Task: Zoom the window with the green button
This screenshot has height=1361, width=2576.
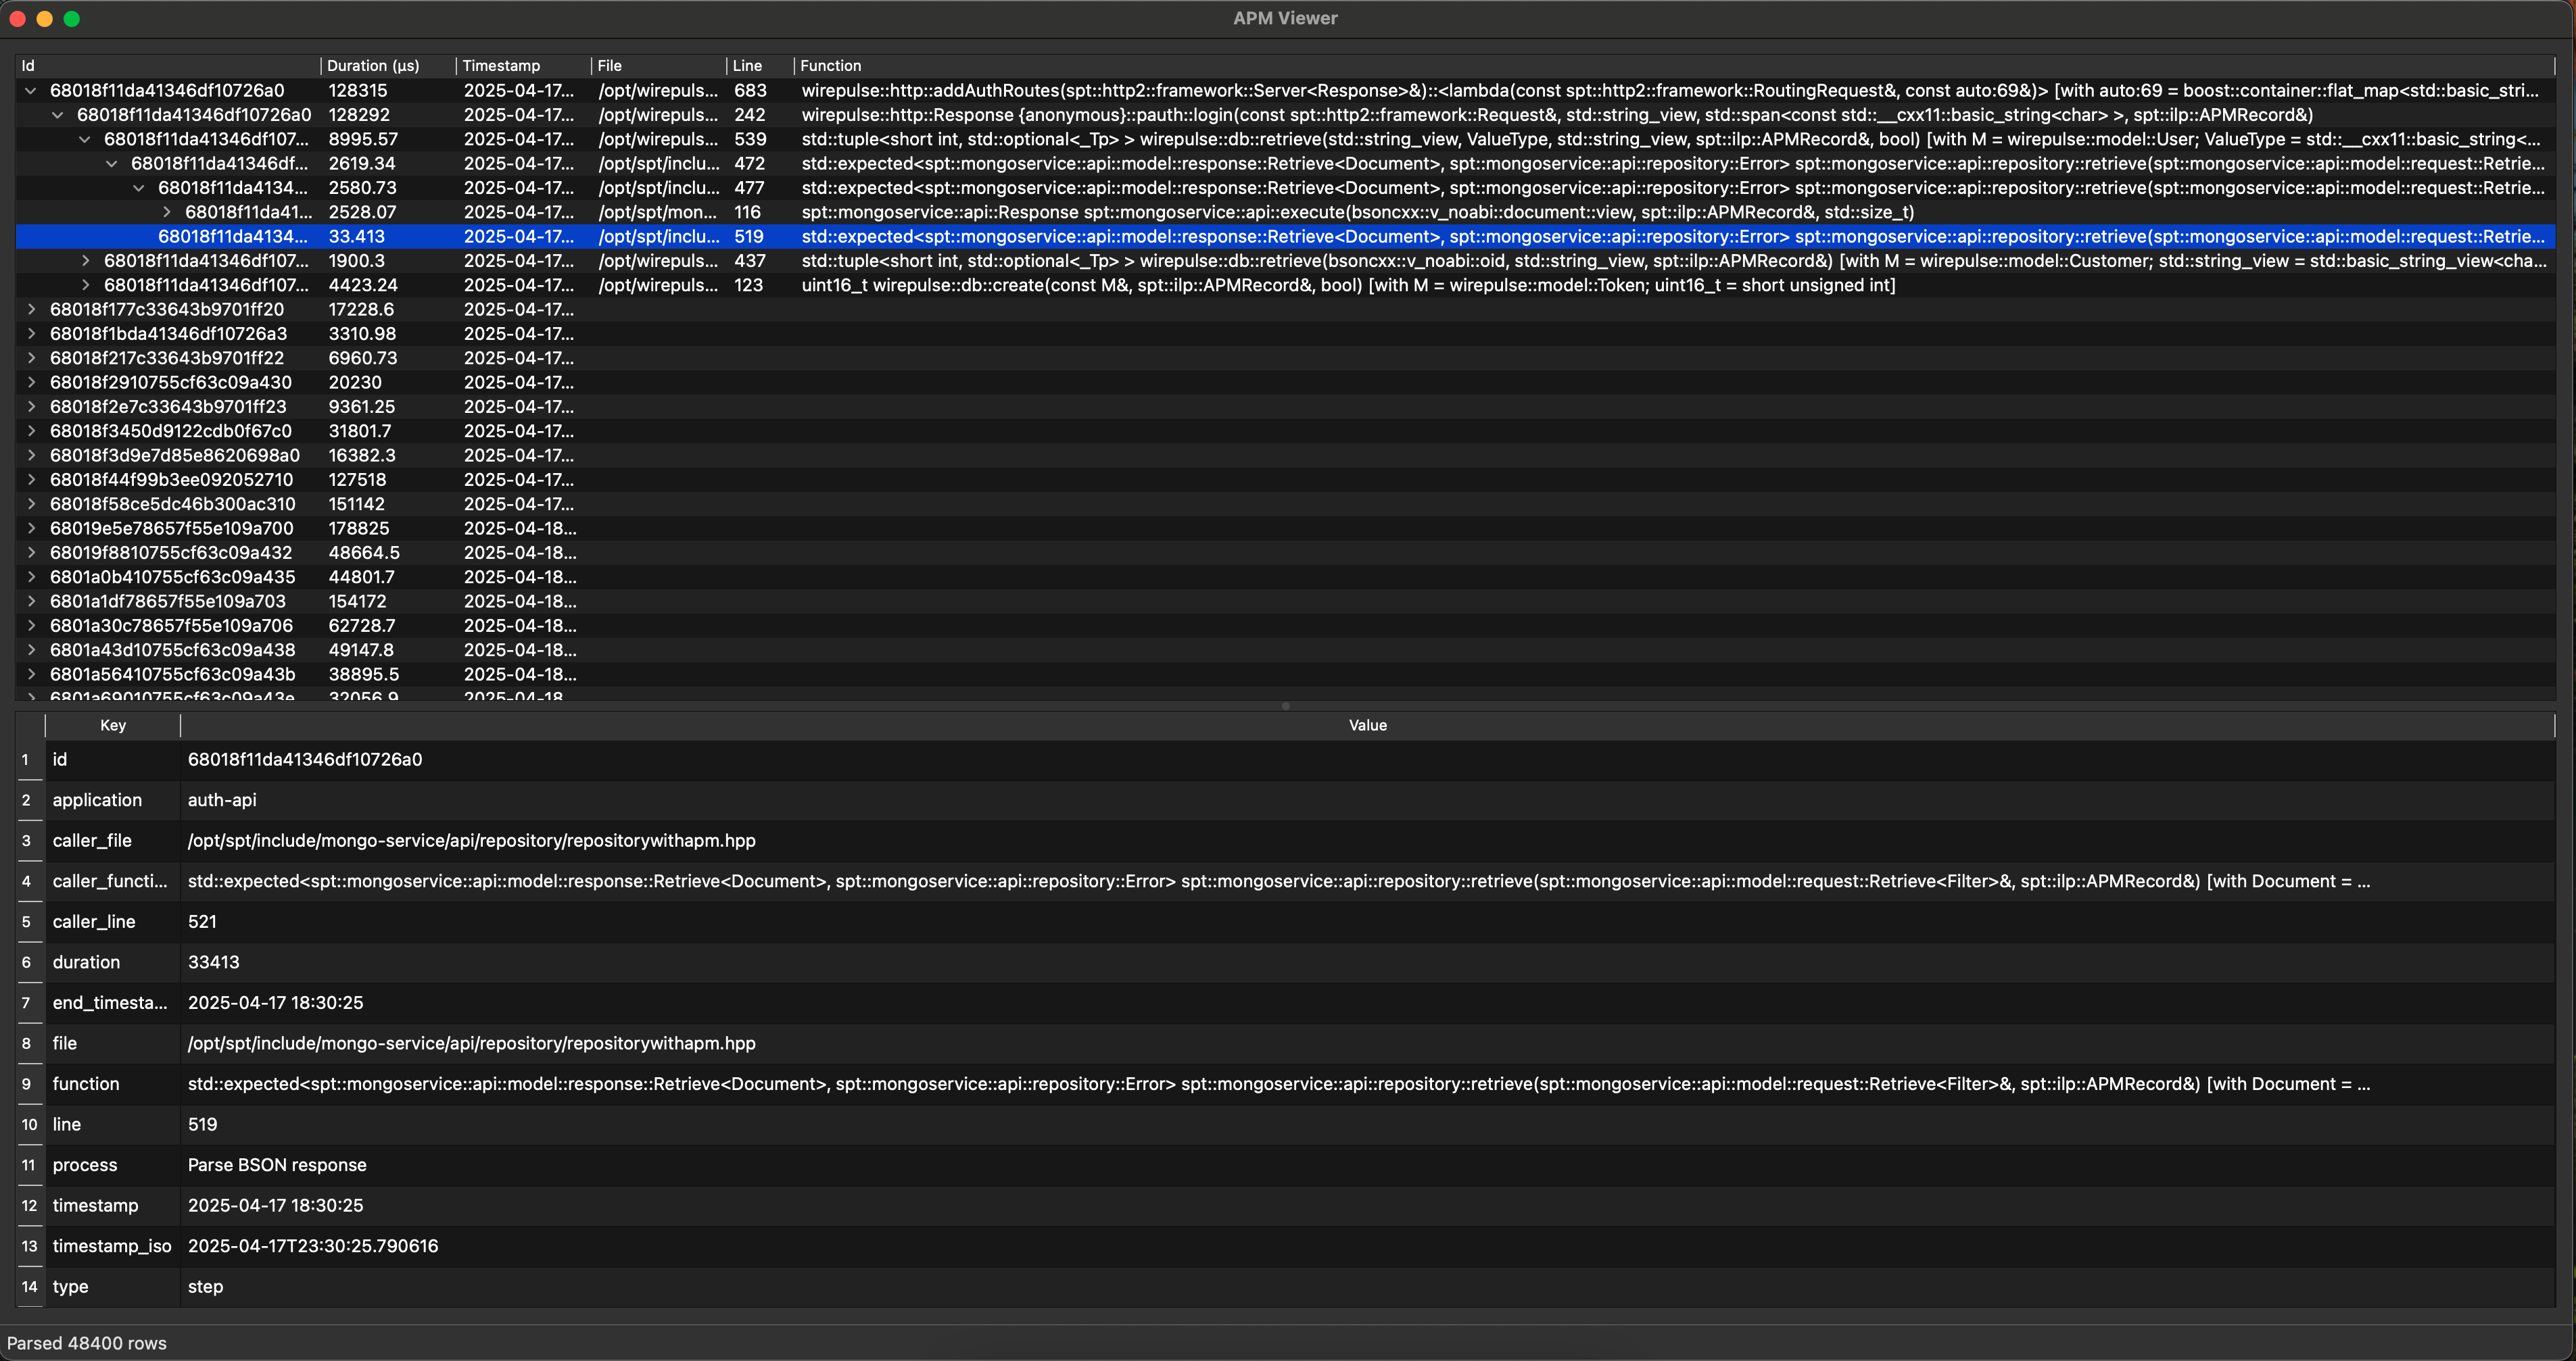Action: coord(72,19)
